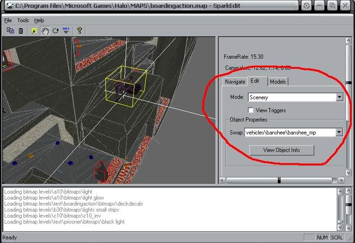Click the copy objects toolbar icon
The height and width of the screenshot is (243, 355).
tap(10, 30)
